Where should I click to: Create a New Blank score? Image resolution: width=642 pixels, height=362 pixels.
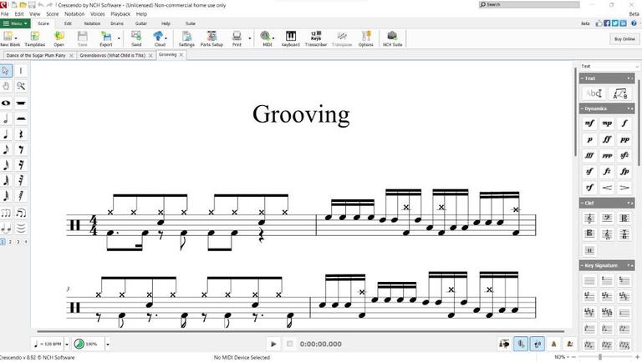pos(10,39)
